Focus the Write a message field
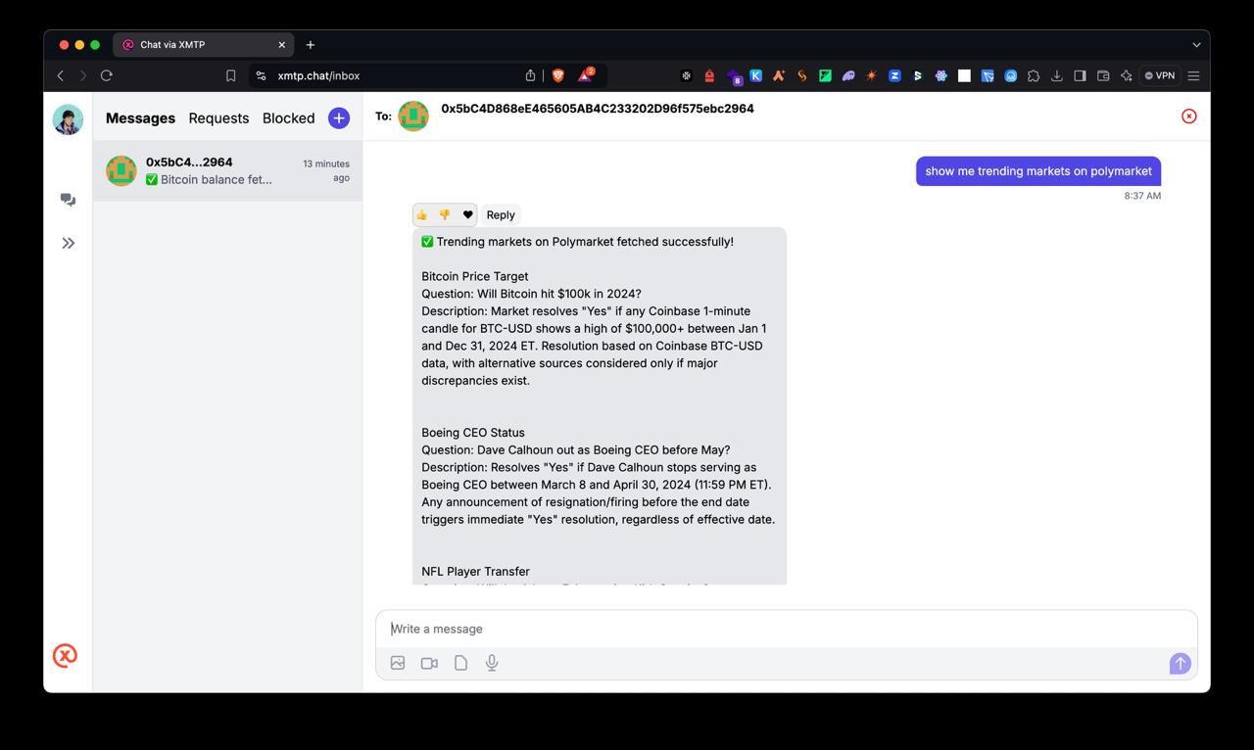The image size is (1254, 750). [786, 629]
